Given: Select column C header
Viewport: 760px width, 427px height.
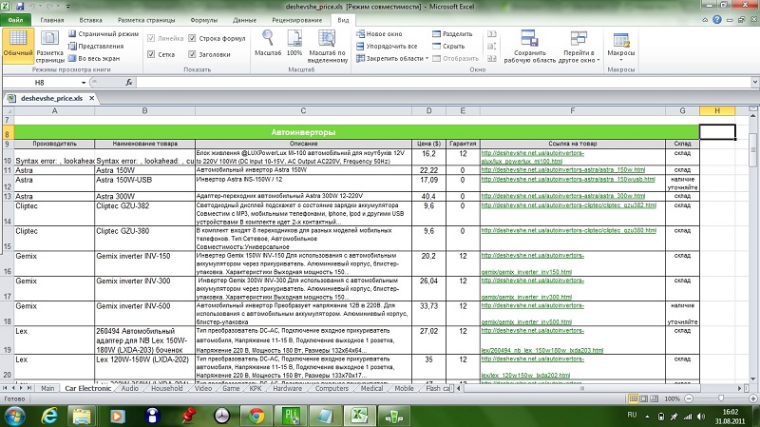Looking at the screenshot, I should tap(303, 111).
